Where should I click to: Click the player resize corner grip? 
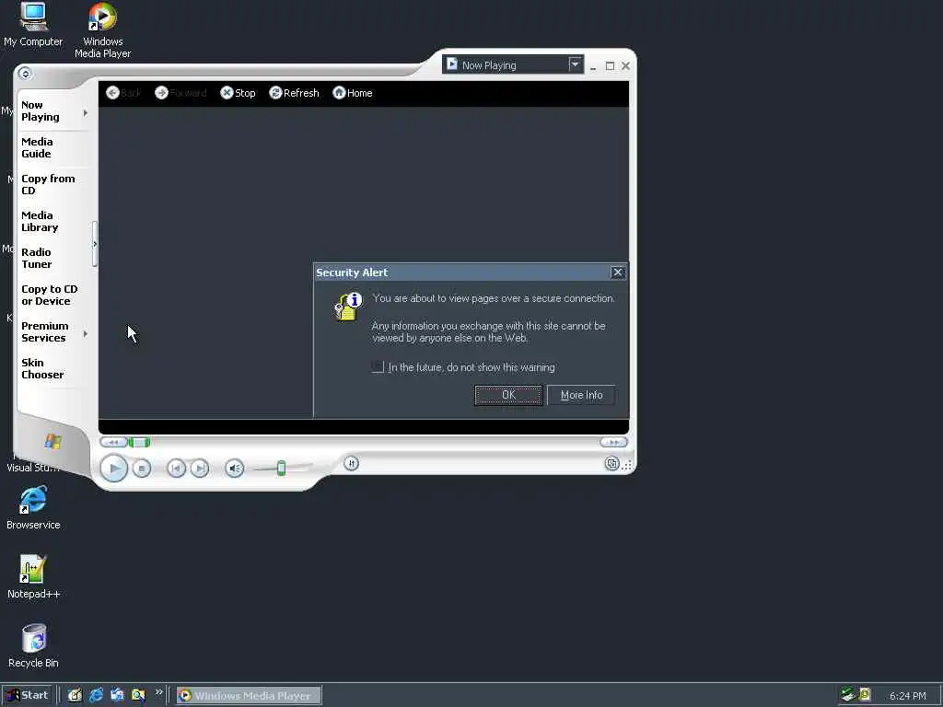(x=627, y=465)
